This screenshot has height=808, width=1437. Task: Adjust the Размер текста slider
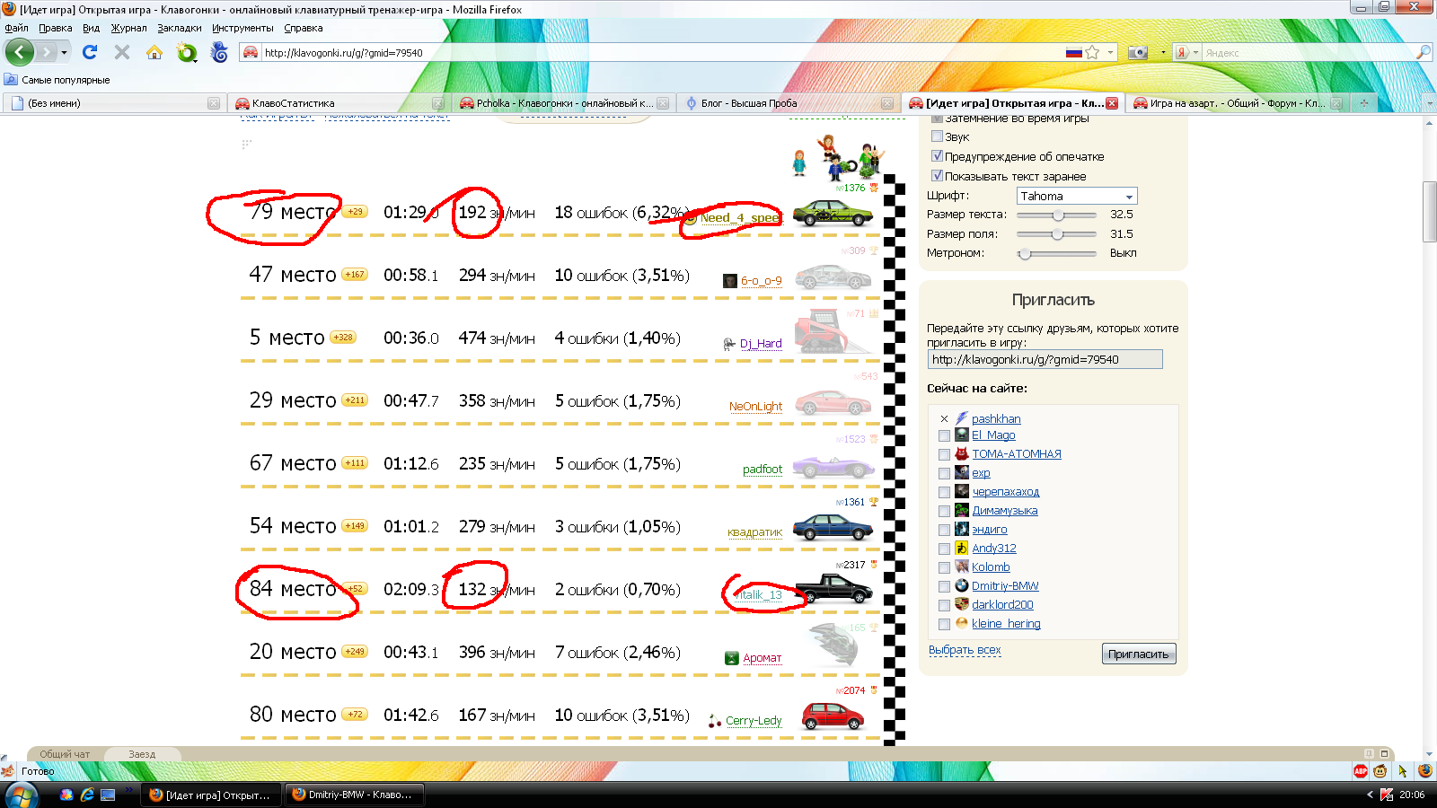(1056, 215)
